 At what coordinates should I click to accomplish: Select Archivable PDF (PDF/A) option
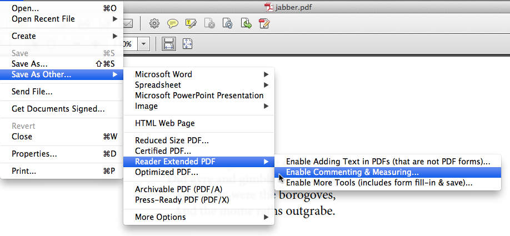coord(199,189)
